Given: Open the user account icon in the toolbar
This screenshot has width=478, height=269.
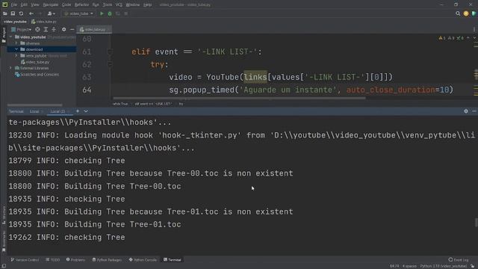Looking at the screenshot, I should (51, 13).
